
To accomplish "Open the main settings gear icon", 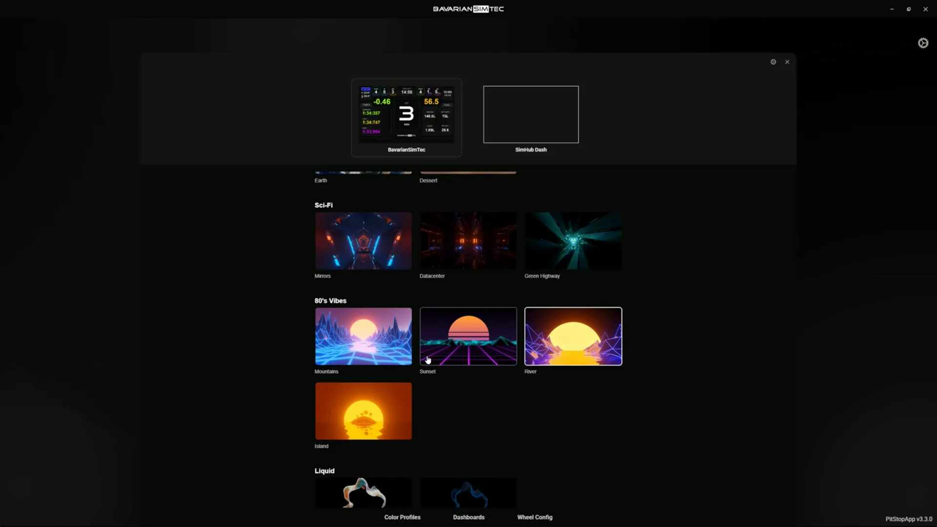I will tap(923, 43).
